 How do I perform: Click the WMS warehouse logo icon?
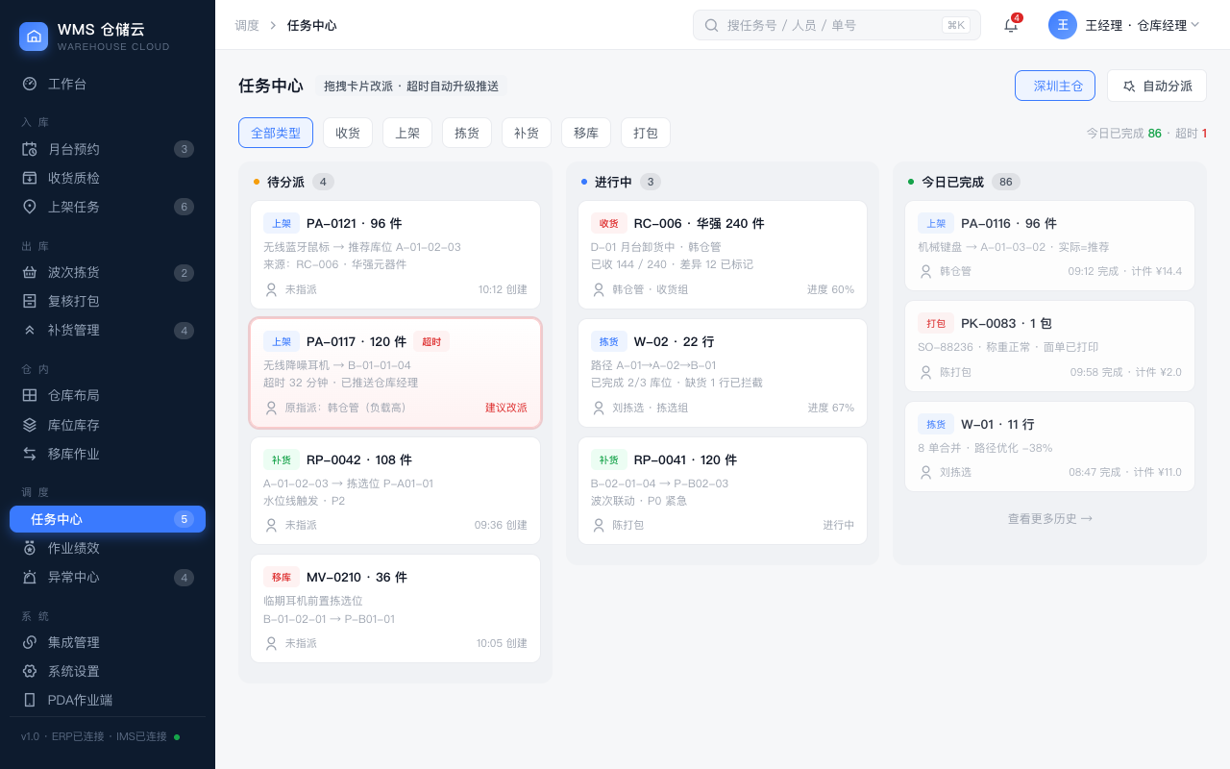click(34, 37)
